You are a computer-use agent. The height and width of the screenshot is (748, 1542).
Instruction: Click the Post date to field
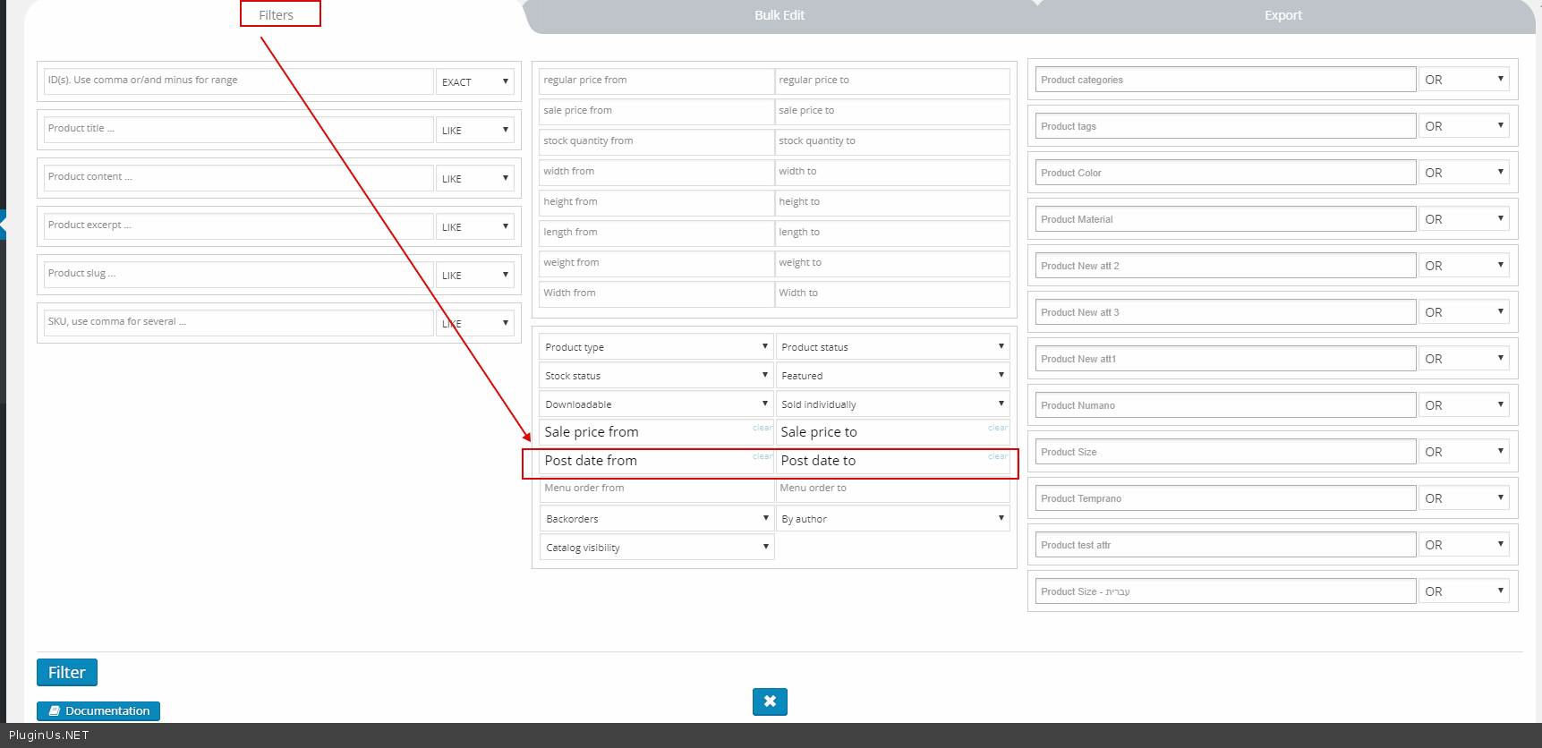pos(882,461)
